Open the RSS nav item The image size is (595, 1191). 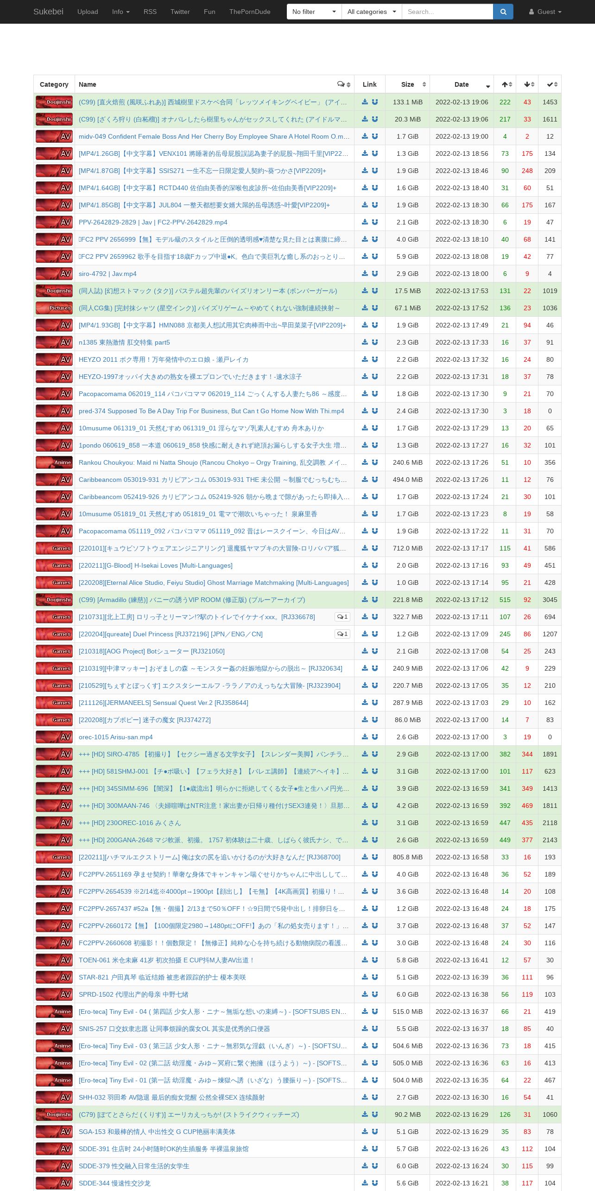[x=150, y=12]
